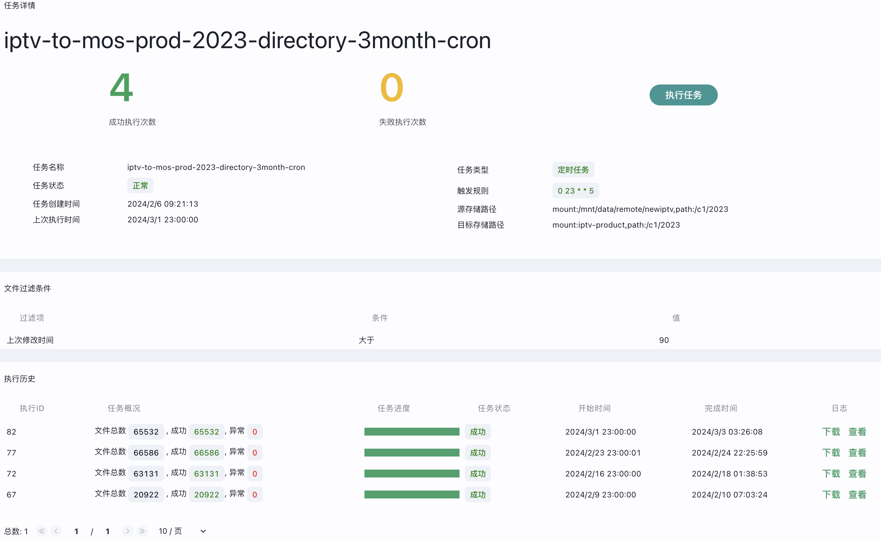Download log for execution ID 82
This screenshot has width=881, height=541.
coord(831,432)
